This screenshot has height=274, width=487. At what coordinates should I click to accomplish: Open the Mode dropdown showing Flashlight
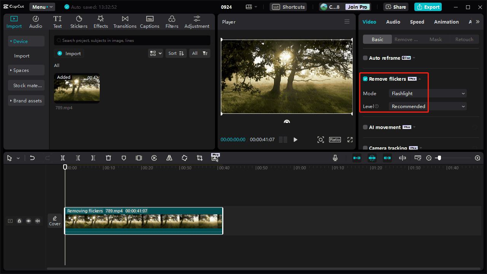(x=427, y=93)
